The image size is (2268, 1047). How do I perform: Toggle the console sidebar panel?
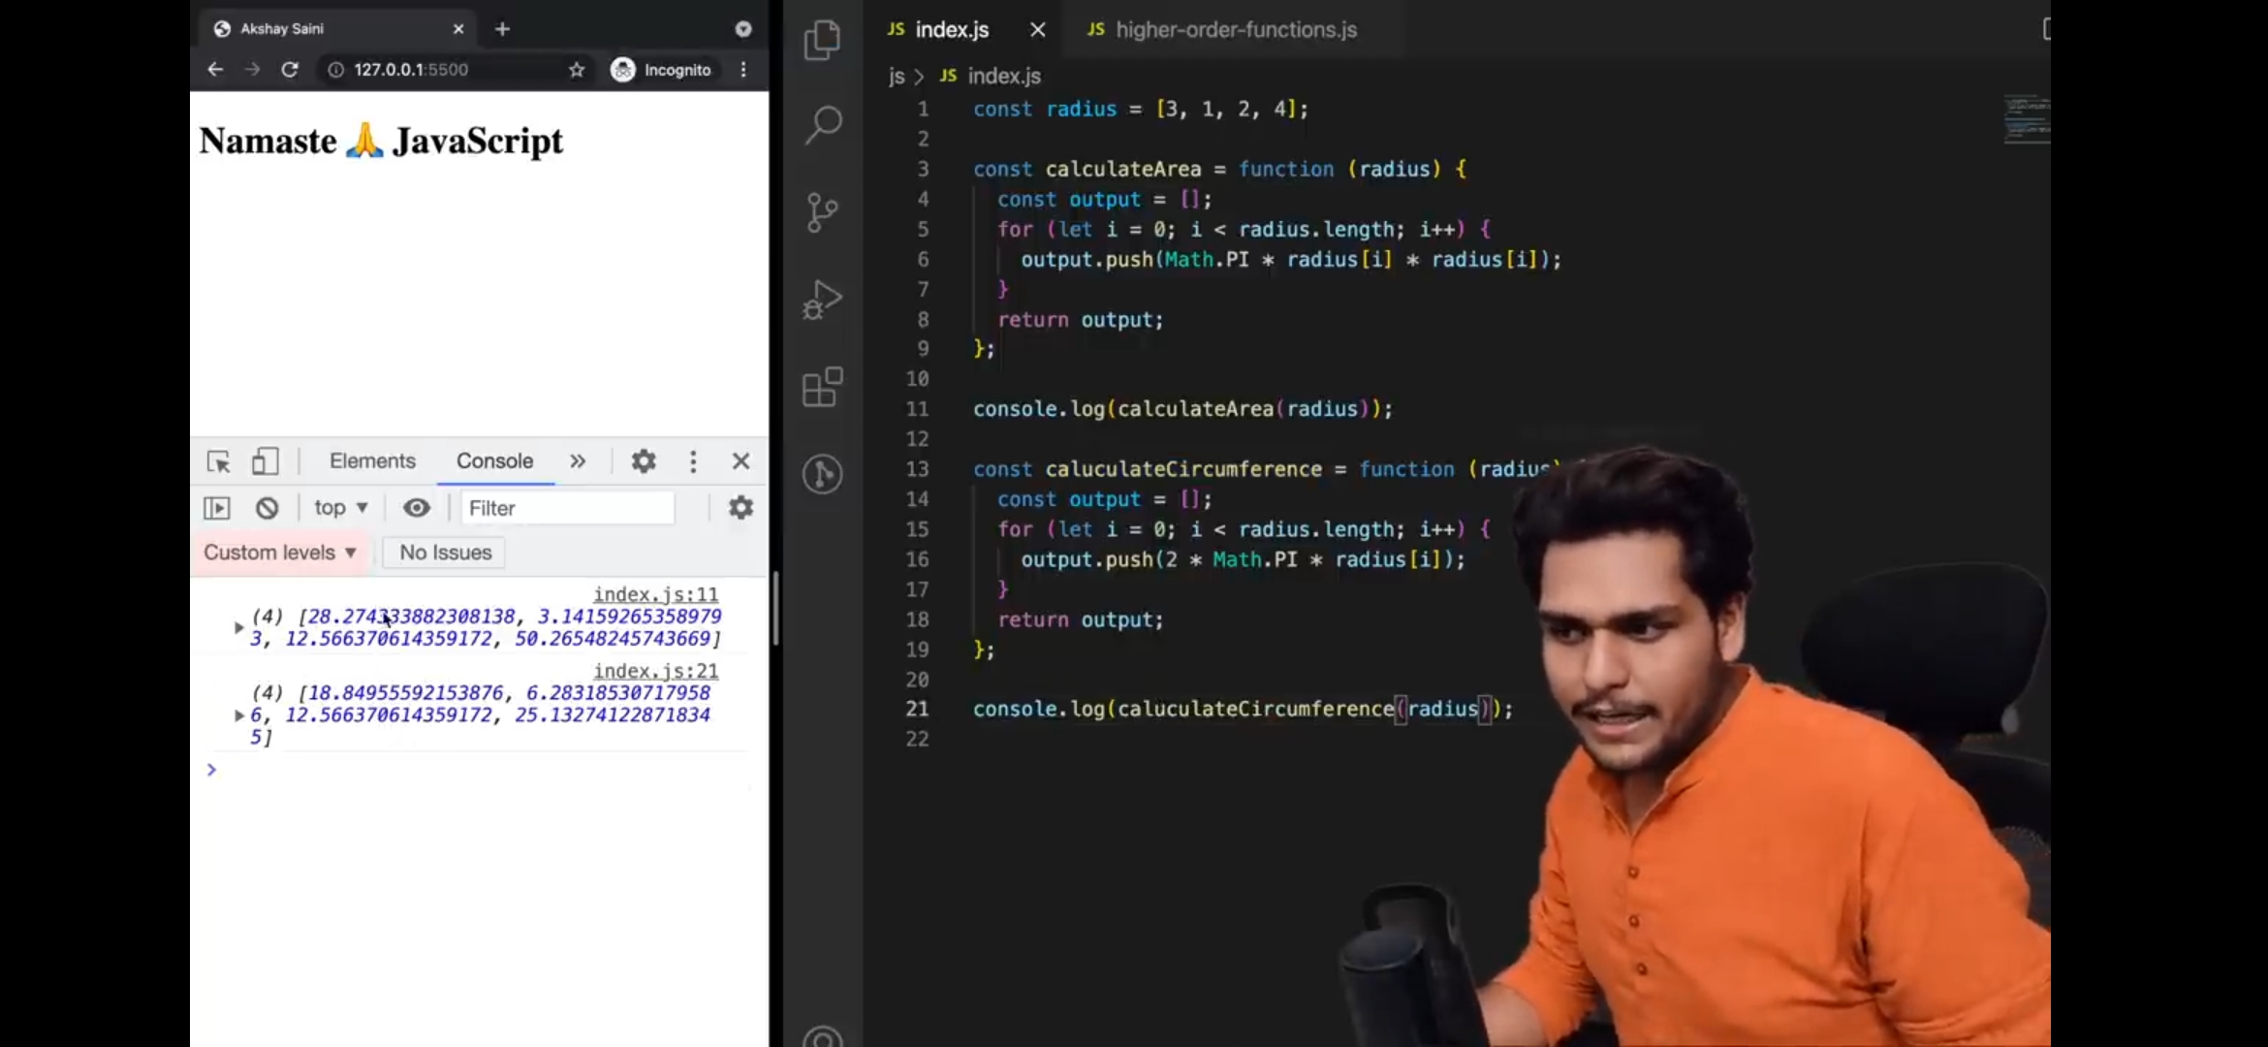(217, 508)
